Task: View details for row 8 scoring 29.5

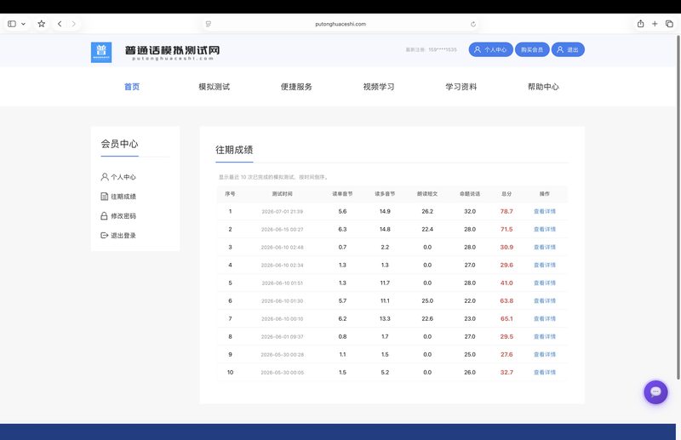Action: click(x=545, y=337)
